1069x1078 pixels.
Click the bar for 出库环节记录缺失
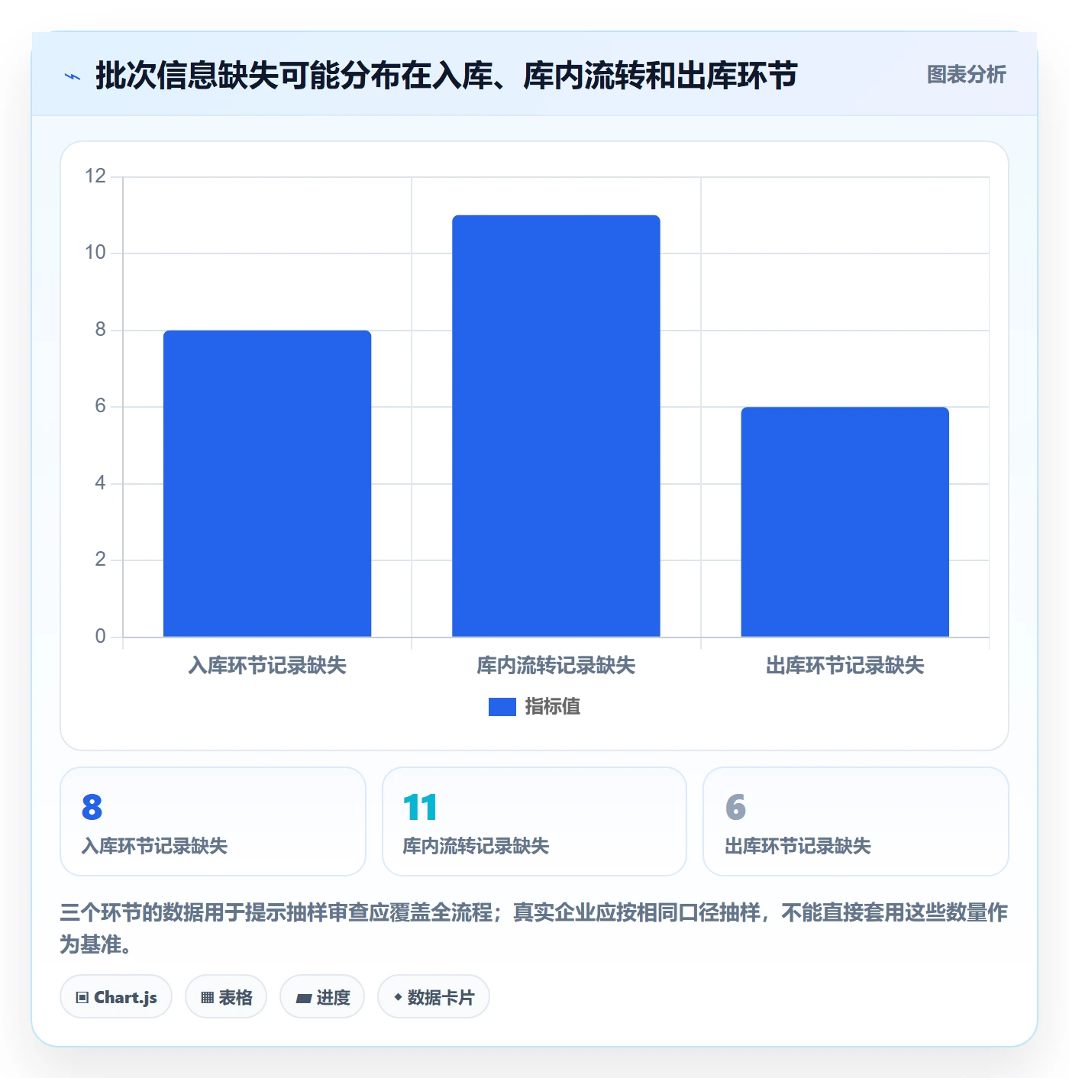click(845, 521)
